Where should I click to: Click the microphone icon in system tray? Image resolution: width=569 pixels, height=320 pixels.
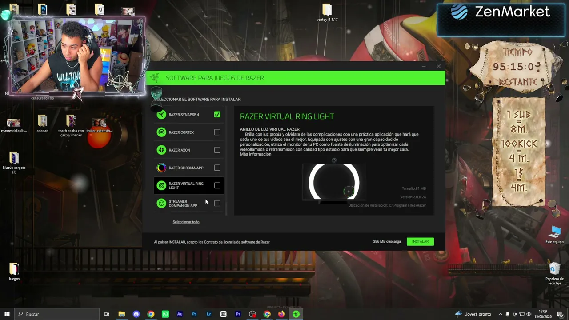[x=507, y=314]
